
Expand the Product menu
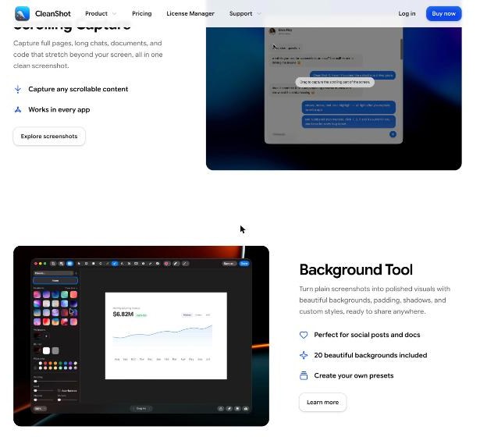pyautogui.click(x=101, y=13)
